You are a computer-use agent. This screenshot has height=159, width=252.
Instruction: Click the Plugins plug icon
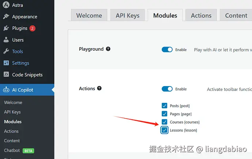click(6, 28)
